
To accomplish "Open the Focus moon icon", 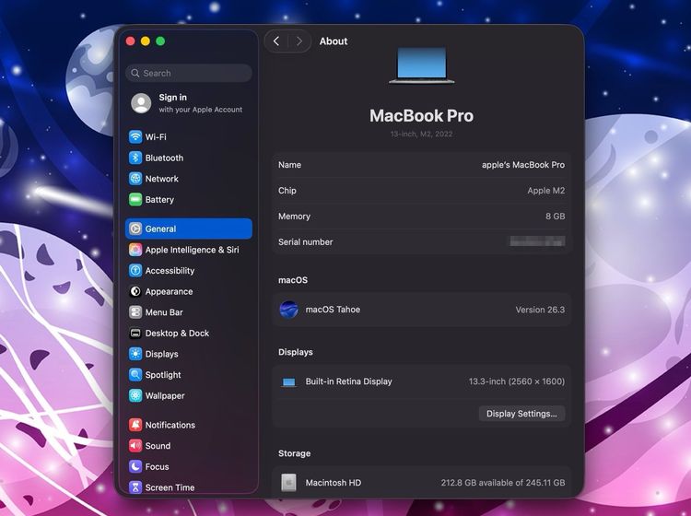I will coord(135,466).
